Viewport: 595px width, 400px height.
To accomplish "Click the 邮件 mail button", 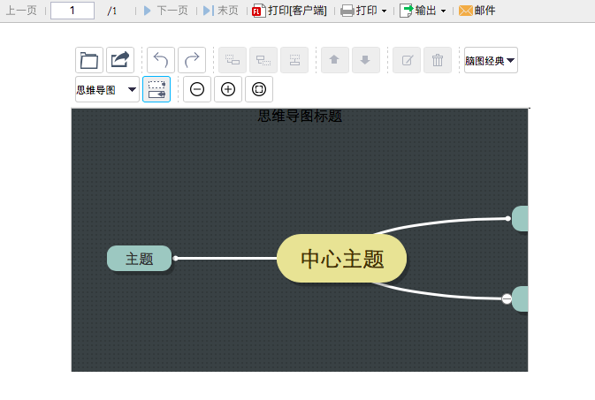I will (477, 11).
